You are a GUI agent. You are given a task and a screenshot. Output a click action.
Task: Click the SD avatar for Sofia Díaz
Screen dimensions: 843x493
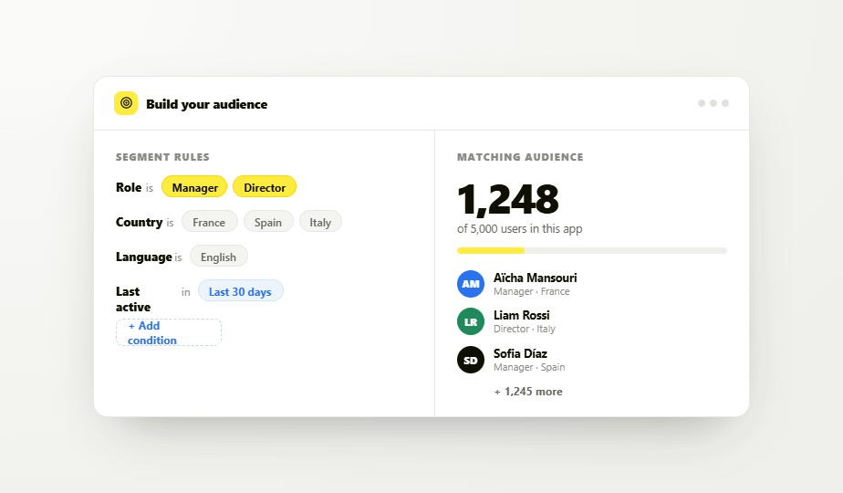click(471, 360)
